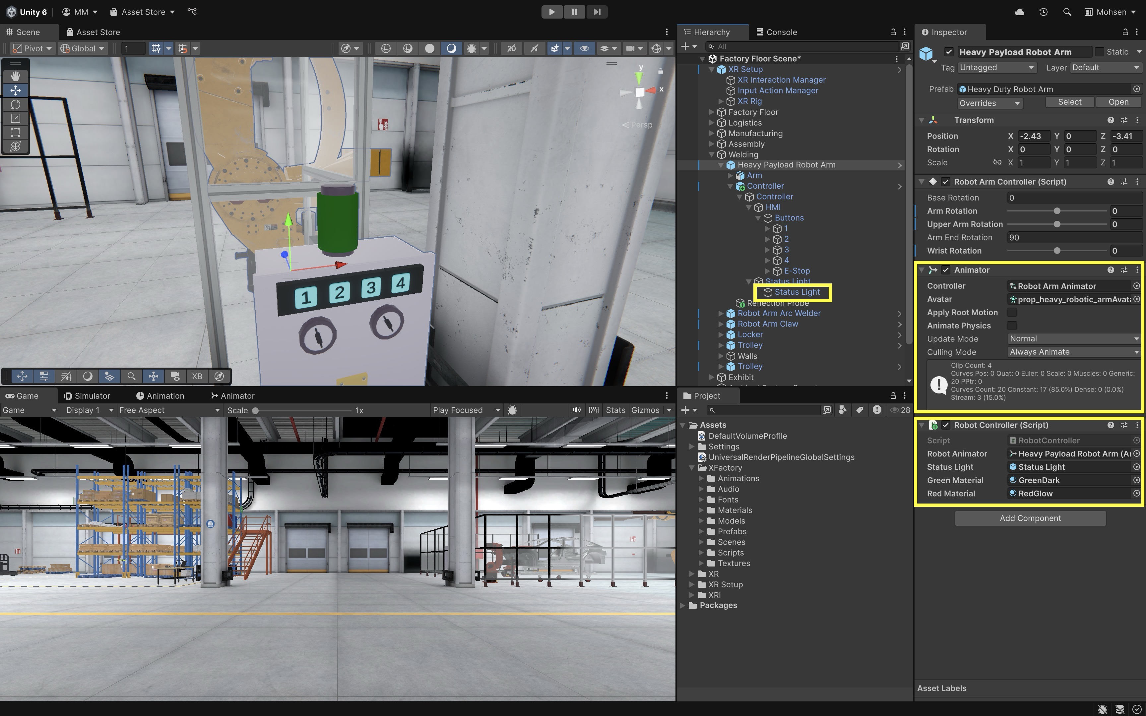Switch to the Console tab
The image size is (1146, 716).
[777, 32]
